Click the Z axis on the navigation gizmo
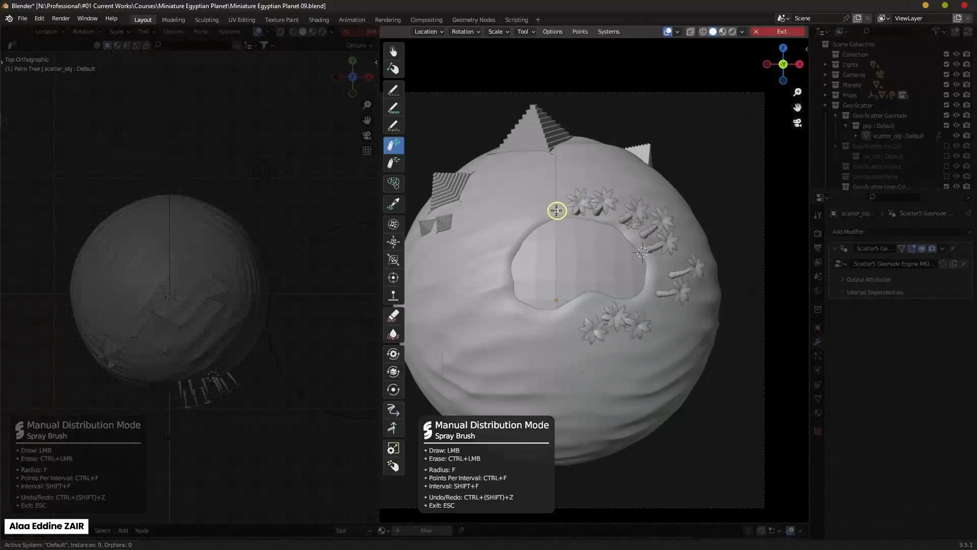This screenshot has width=977, height=550. point(783,48)
